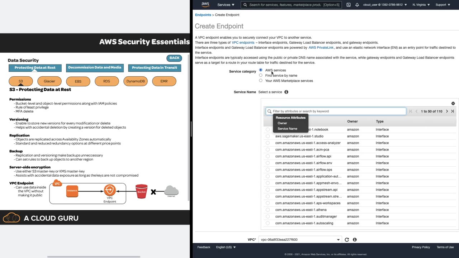Open Decommission Data and Media tab

point(95,67)
